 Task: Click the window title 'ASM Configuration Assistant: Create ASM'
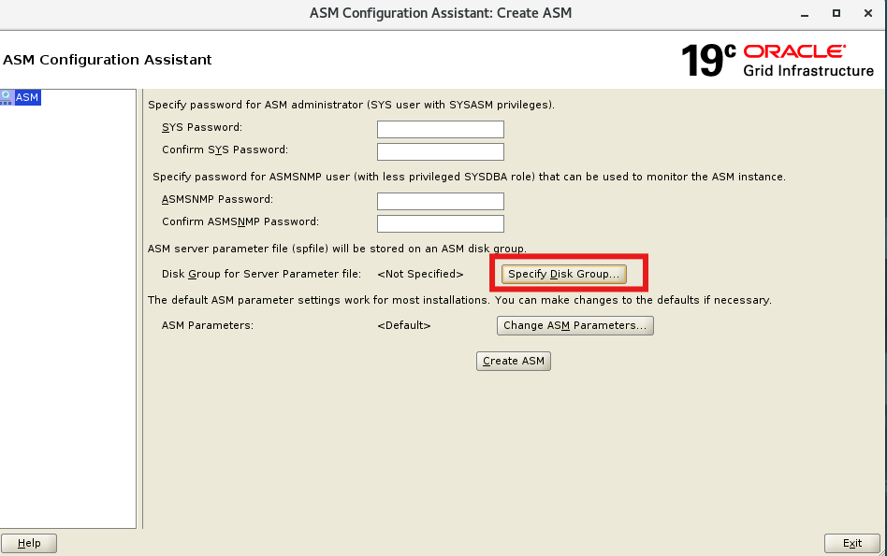441,13
